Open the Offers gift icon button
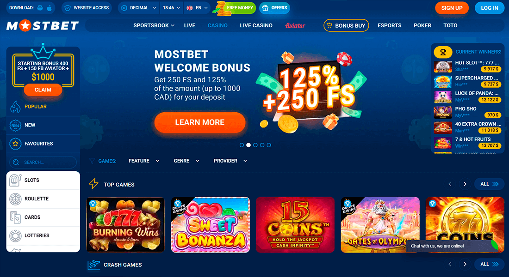The height and width of the screenshot is (277, 509). tap(265, 8)
